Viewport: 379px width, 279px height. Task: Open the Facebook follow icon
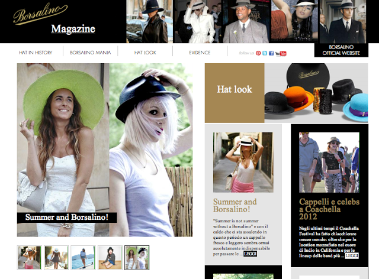click(271, 53)
